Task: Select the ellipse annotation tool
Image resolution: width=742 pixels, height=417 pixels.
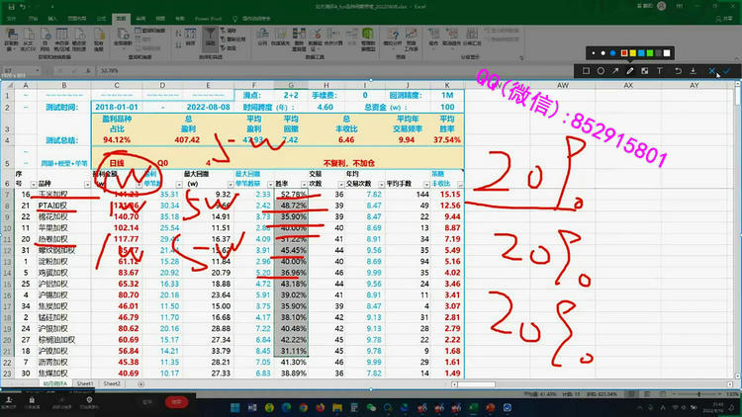Action: (601, 71)
